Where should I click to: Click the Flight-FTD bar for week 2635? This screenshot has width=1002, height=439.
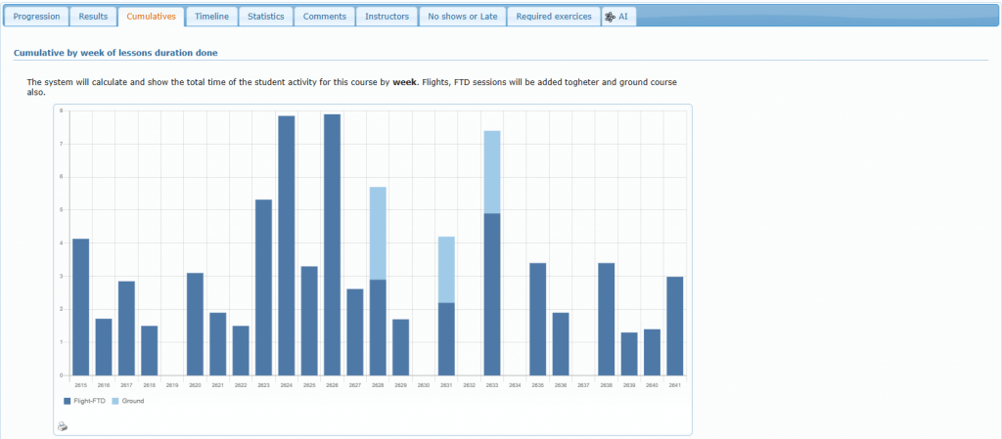click(x=538, y=319)
